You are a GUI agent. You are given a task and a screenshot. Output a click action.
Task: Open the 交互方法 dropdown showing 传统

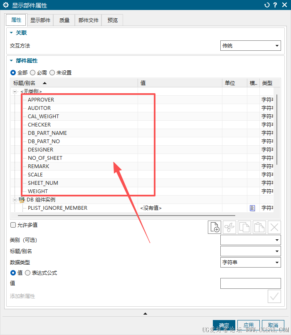pos(250,45)
